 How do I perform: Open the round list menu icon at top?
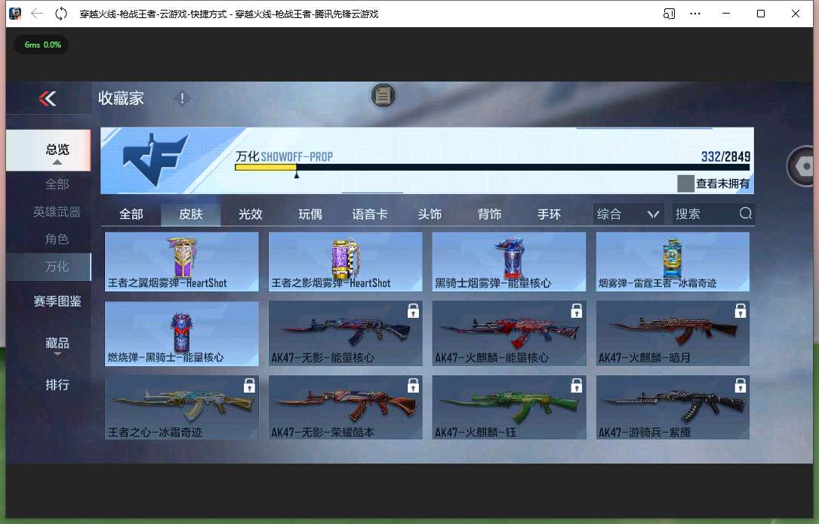click(x=383, y=96)
